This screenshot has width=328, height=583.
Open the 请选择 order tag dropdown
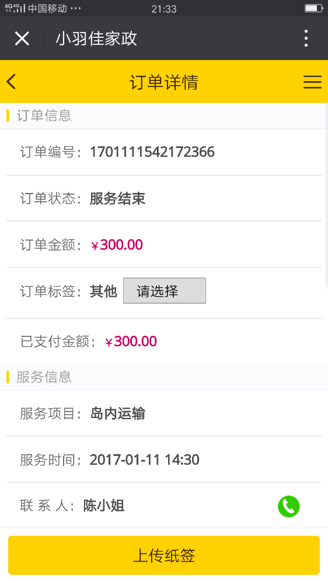click(x=165, y=291)
